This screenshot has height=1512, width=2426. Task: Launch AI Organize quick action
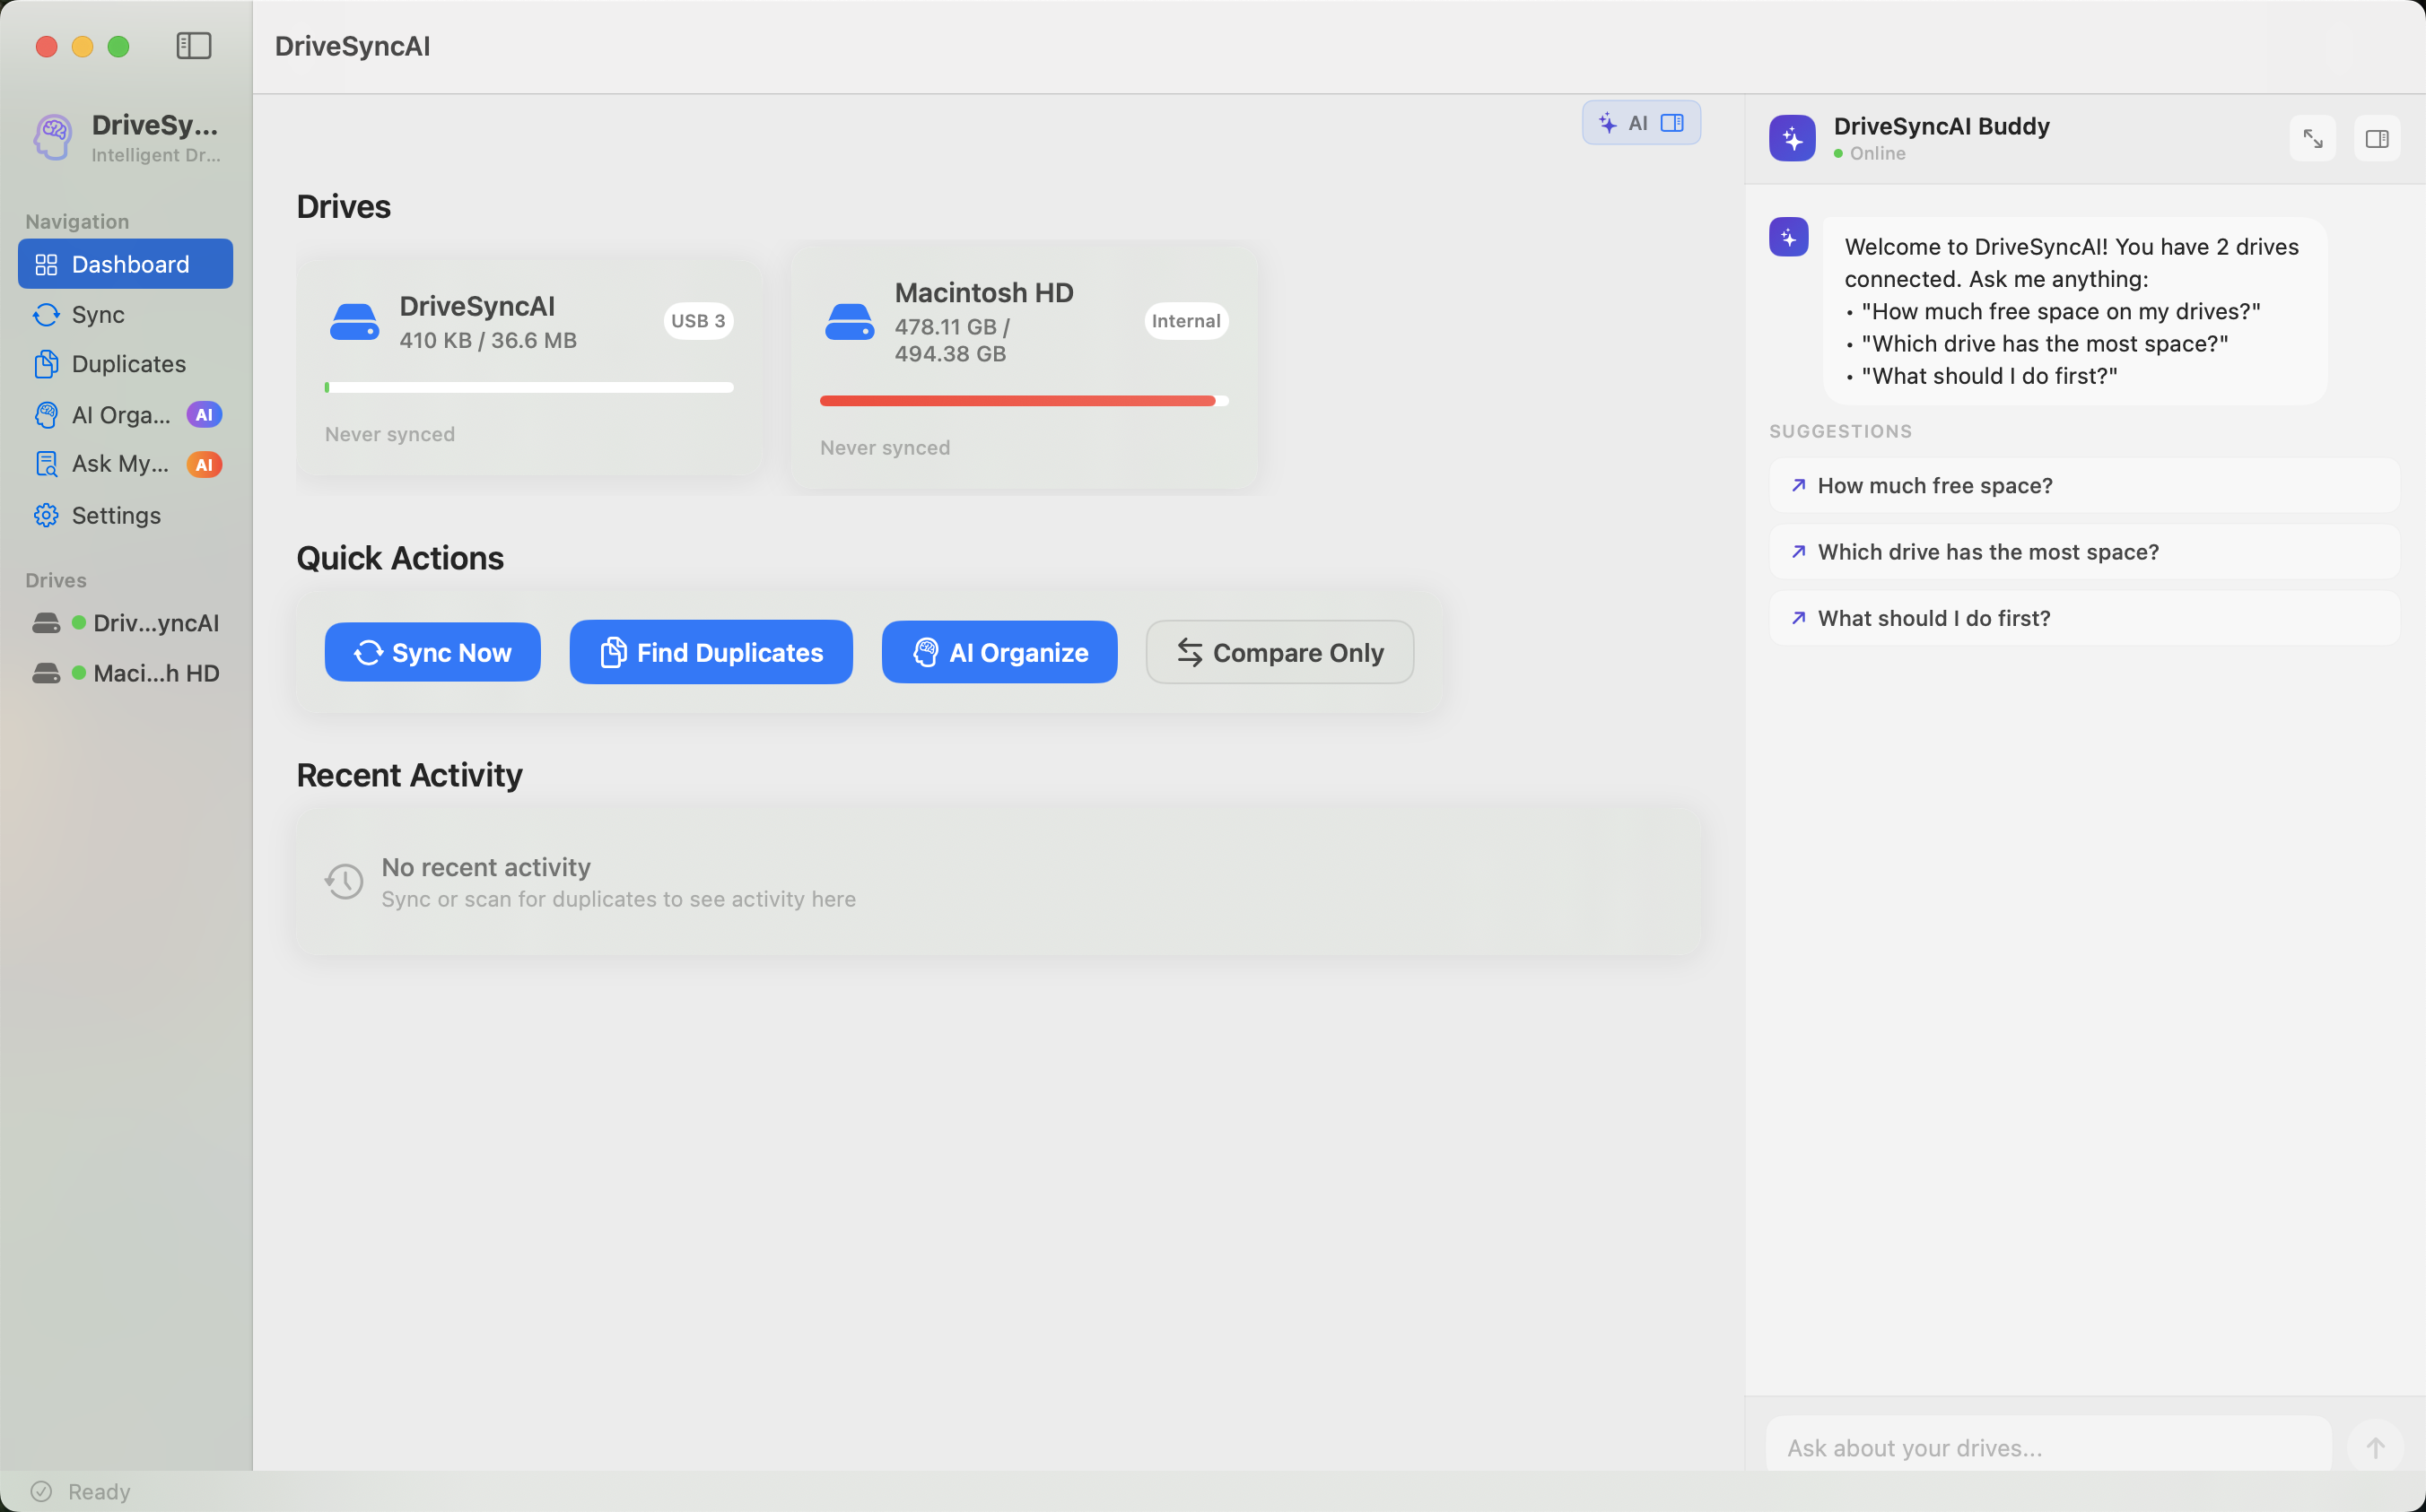coord(999,652)
